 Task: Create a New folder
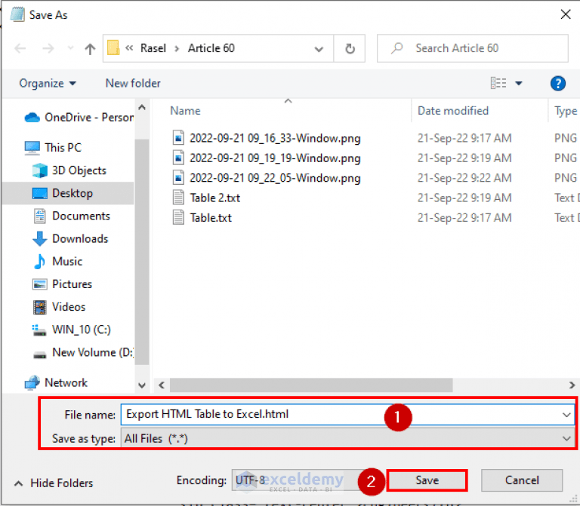[133, 83]
